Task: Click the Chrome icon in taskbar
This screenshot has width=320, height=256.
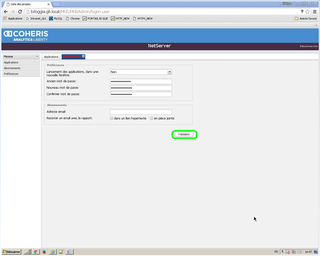Action: [36, 252]
